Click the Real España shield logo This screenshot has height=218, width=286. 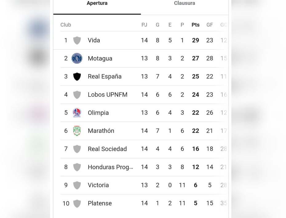tap(77, 77)
